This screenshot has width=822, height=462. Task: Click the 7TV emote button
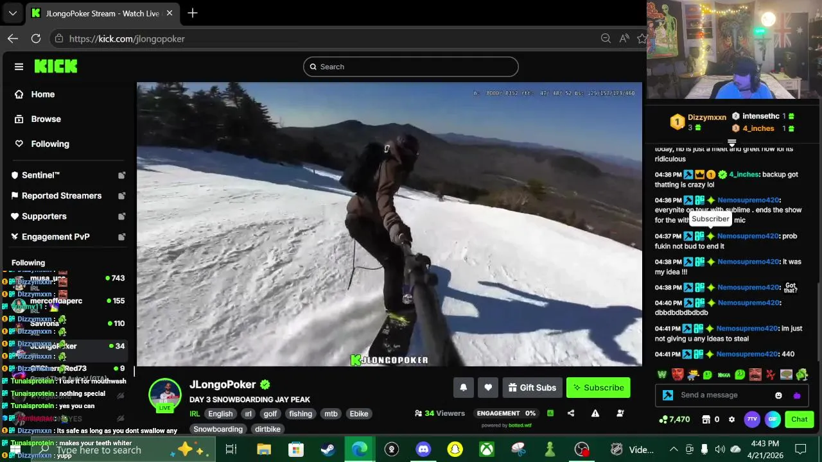coord(752,420)
